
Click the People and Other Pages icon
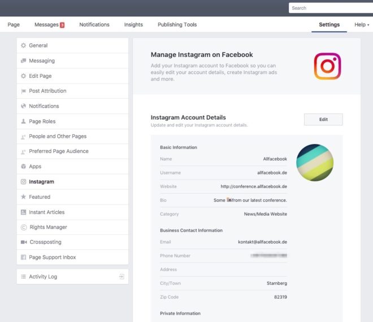(23, 137)
